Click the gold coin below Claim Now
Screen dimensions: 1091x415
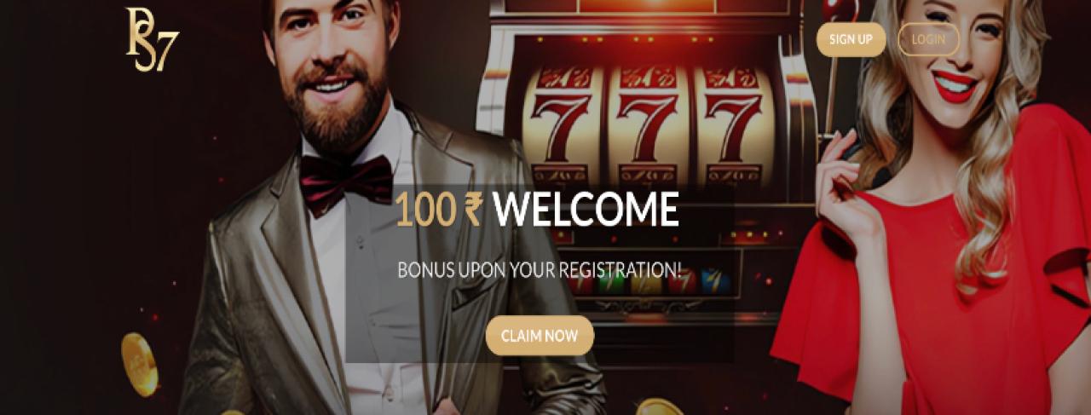(660, 406)
